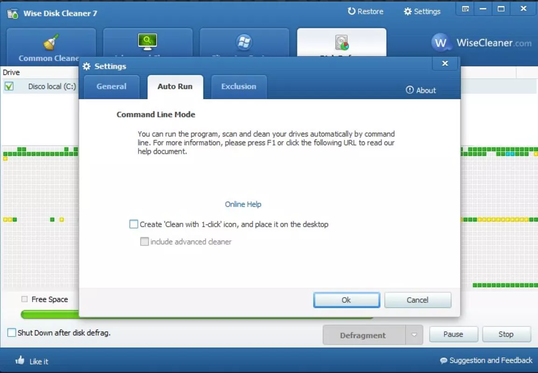The image size is (538, 373).
Task: Confirm settings with the Ok button
Action: pos(347,300)
